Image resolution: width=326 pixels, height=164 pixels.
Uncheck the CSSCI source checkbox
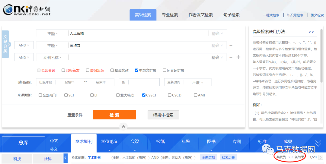pos(144,95)
